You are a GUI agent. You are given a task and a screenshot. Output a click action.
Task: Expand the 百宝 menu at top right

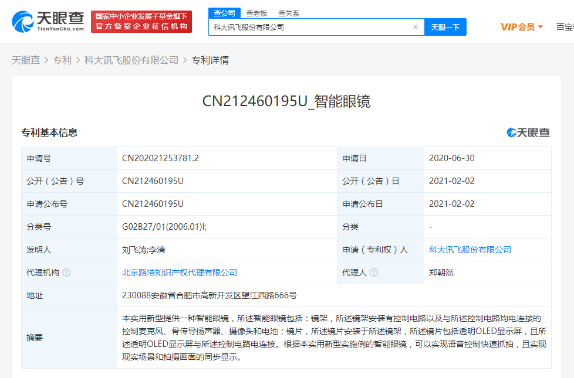pos(566,27)
